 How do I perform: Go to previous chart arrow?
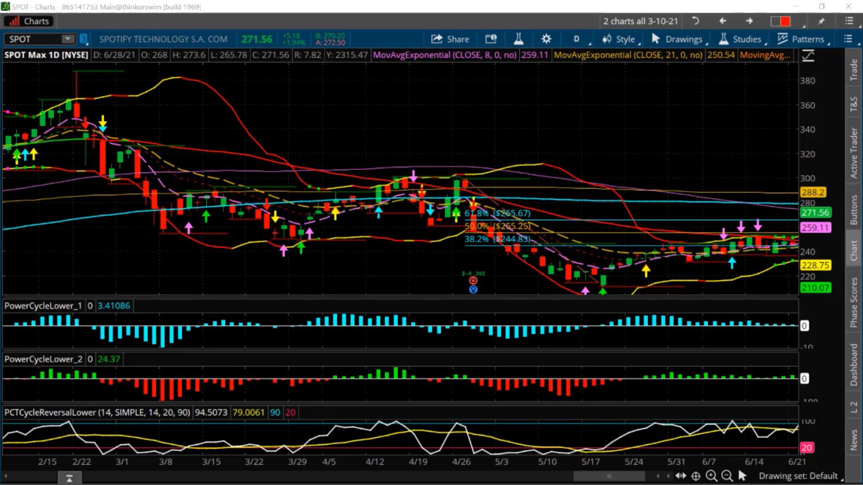(x=723, y=21)
